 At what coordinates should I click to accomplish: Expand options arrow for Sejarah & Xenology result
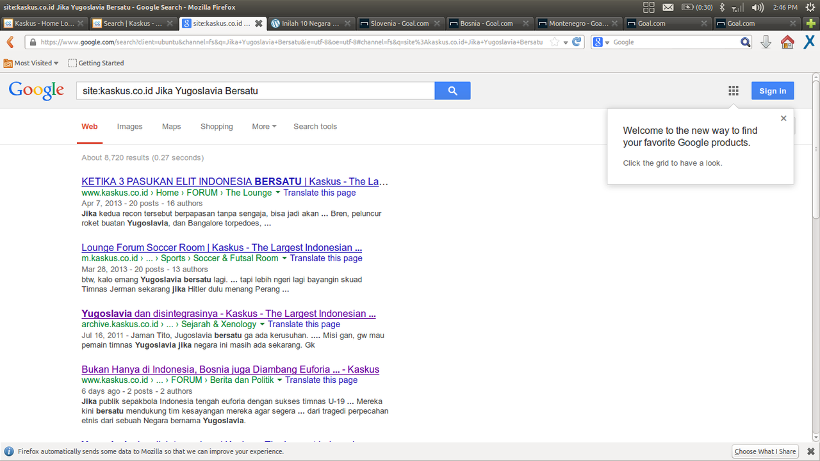(262, 325)
